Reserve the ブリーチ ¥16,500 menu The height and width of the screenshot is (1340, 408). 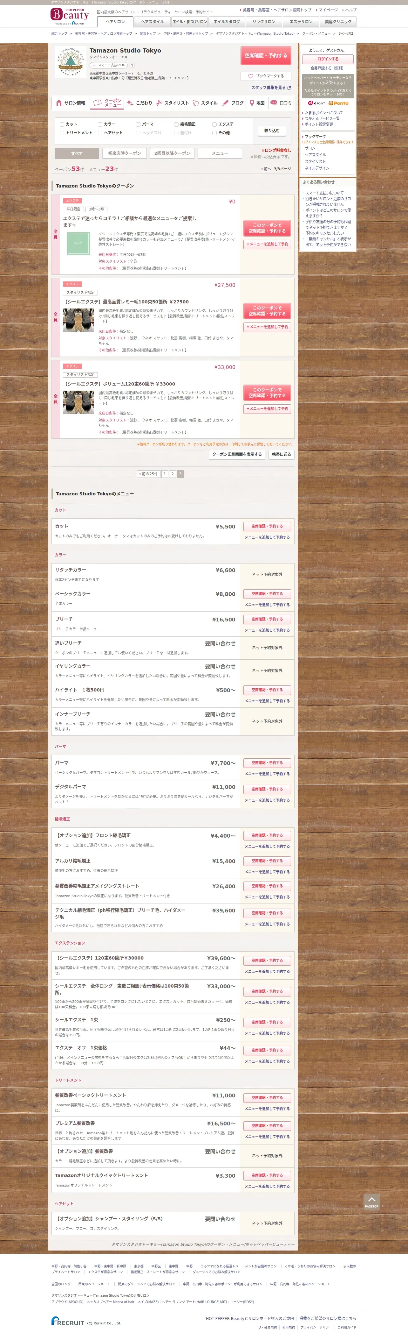coord(267,620)
